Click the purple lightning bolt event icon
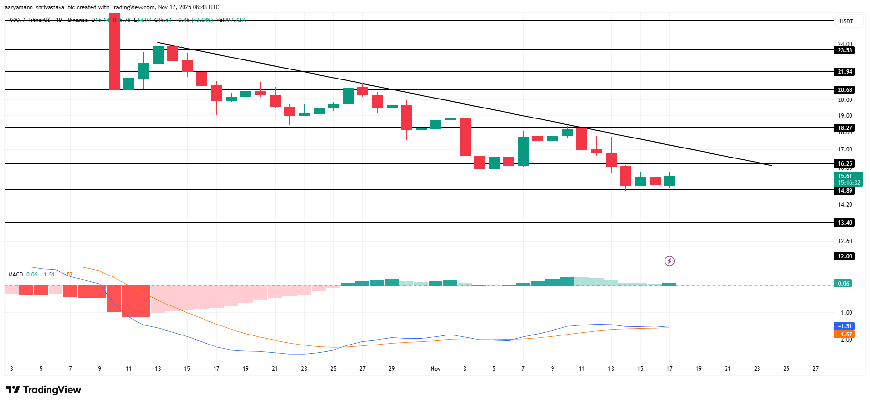Screen dimensions: 870x404 point(669,261)
